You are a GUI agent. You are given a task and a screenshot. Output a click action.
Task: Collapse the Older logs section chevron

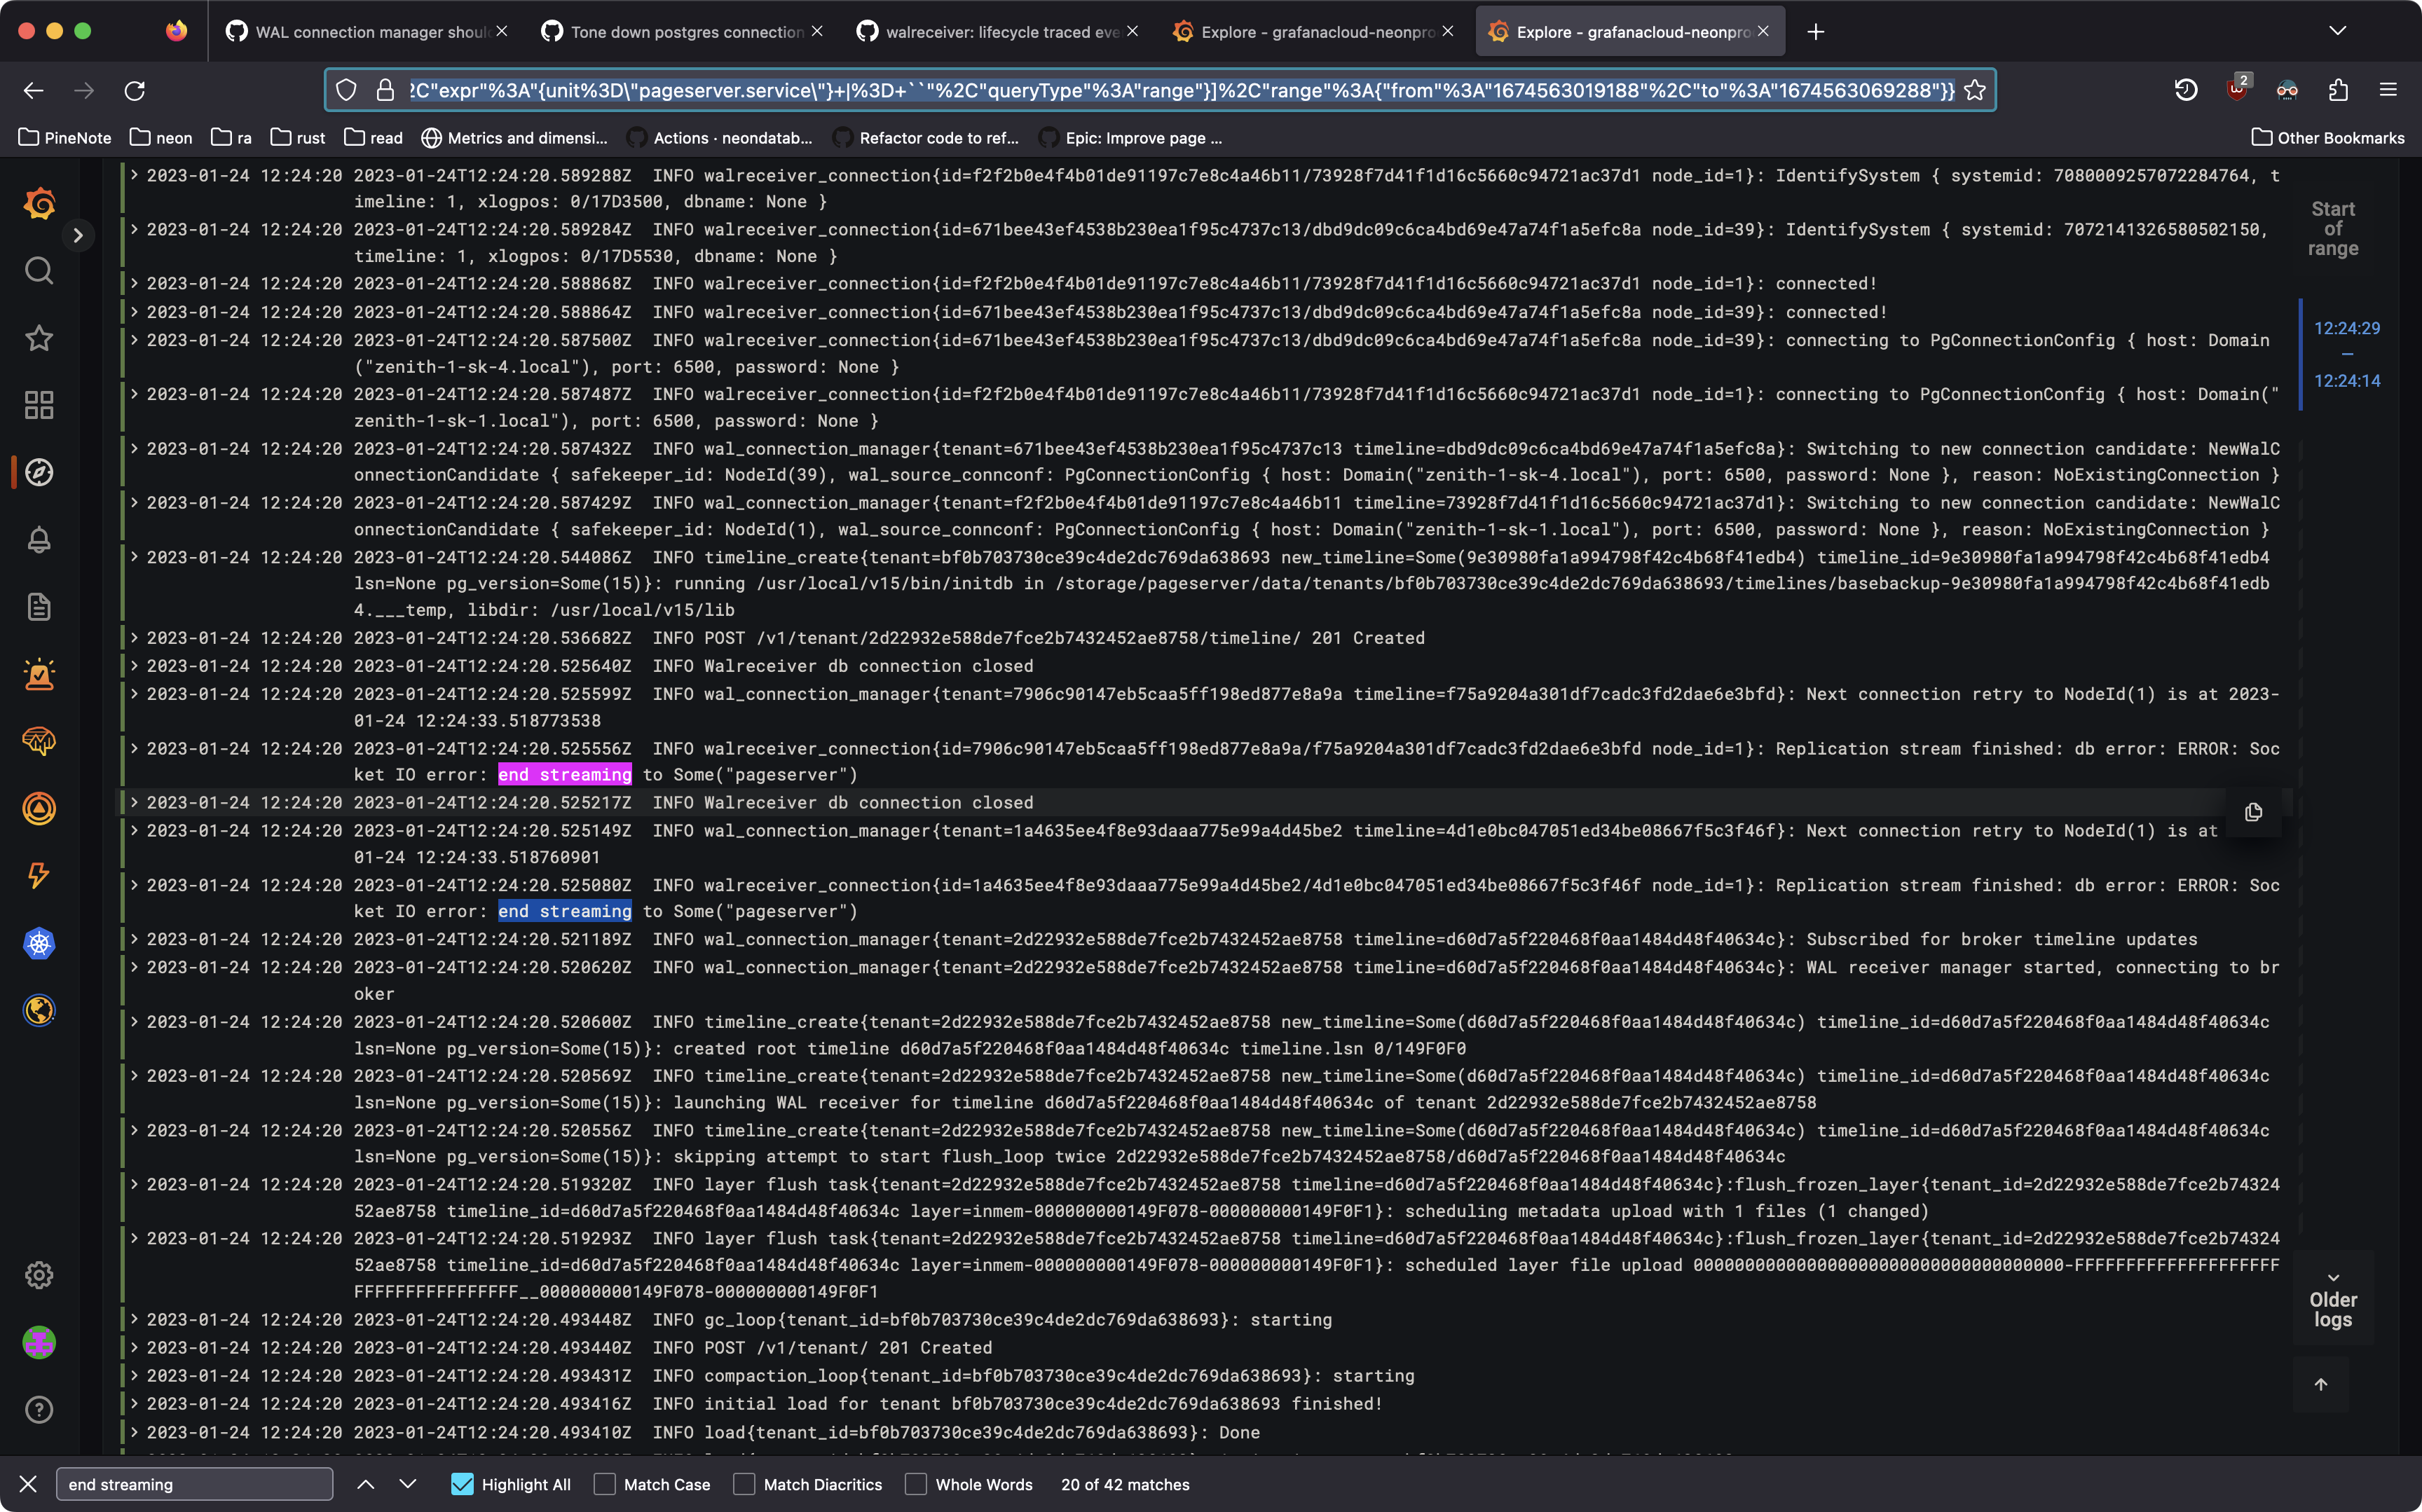(2333, 1277)
